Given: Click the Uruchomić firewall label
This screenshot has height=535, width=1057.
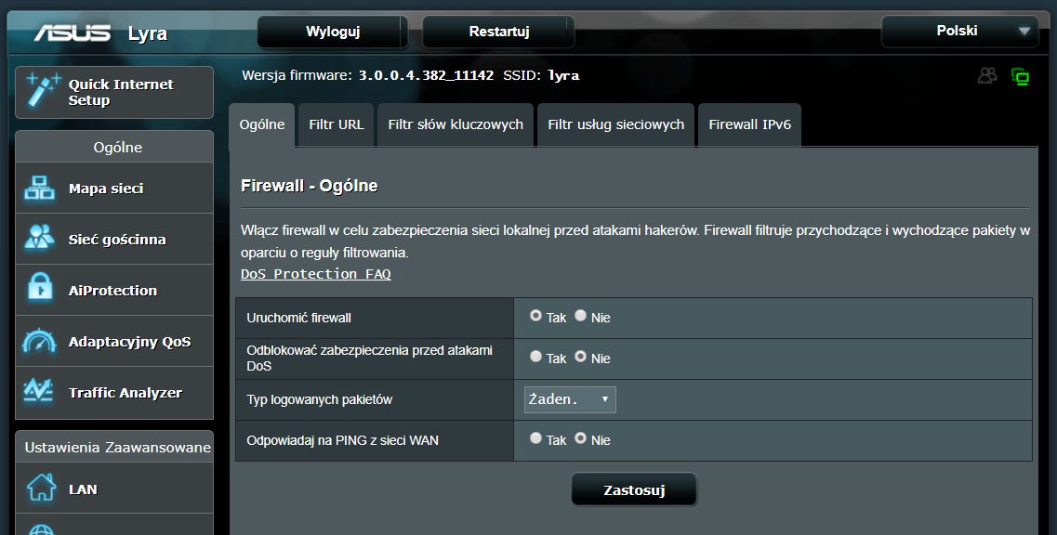Looking at the screenshot, I should pos(298,318).
